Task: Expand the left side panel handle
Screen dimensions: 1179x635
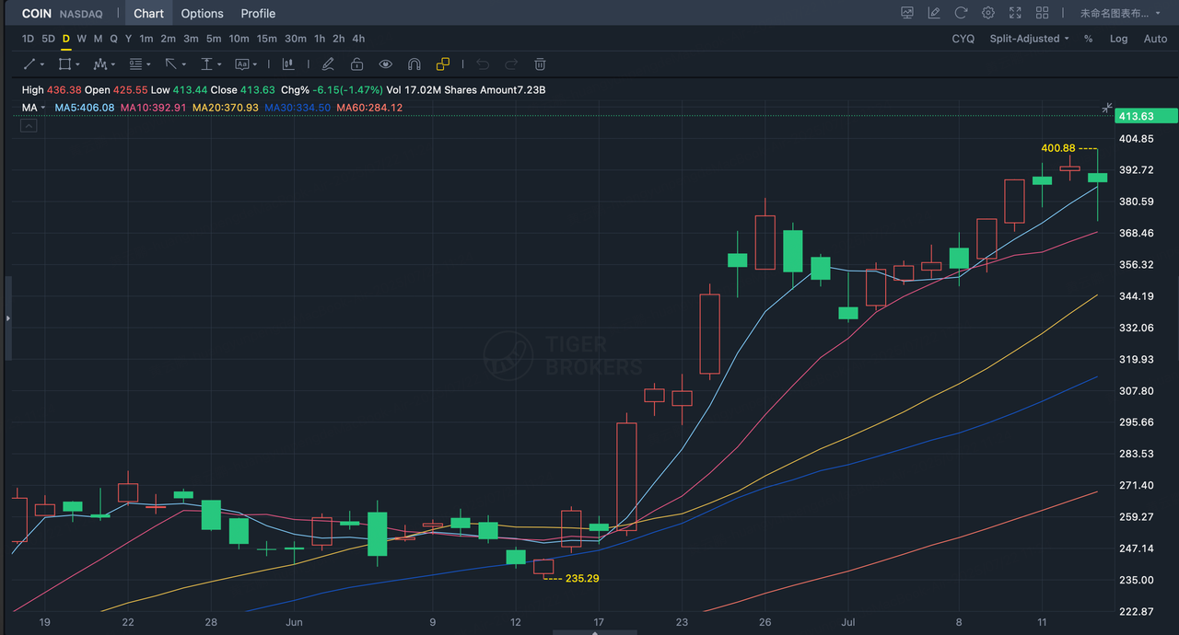Action: click(7, 317)
